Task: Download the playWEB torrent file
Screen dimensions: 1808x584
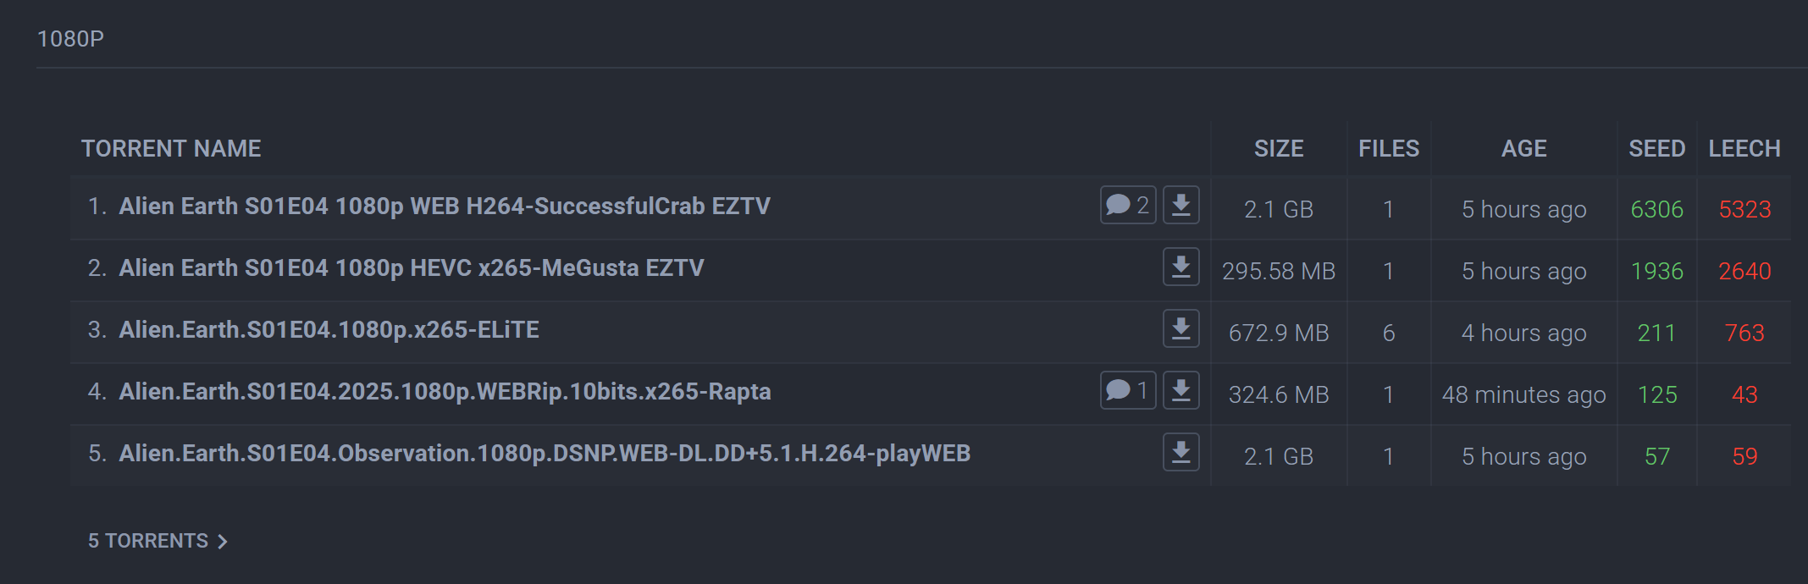Action: point(1180,453)
